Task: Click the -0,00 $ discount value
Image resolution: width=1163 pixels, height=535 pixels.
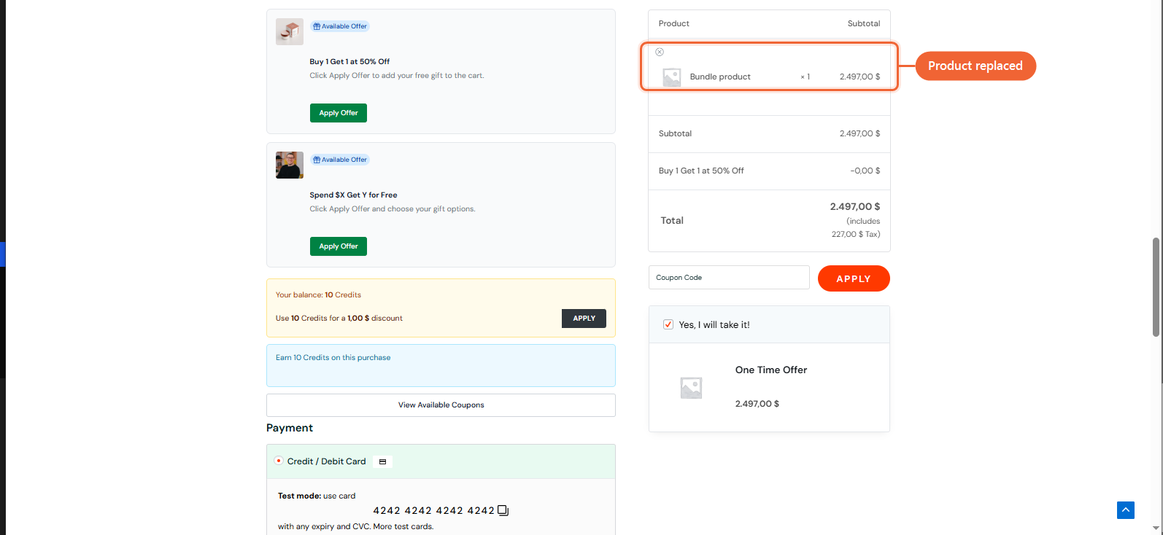Action: [865, 171]
